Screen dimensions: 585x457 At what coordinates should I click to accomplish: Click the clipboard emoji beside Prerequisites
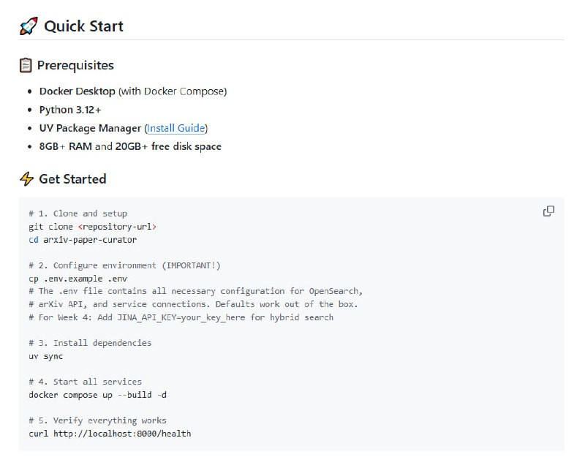pyautogui.click(x=26, y=65)
